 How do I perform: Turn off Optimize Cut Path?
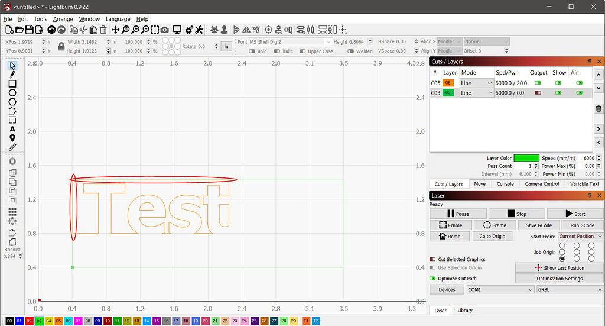coord(433,278)
